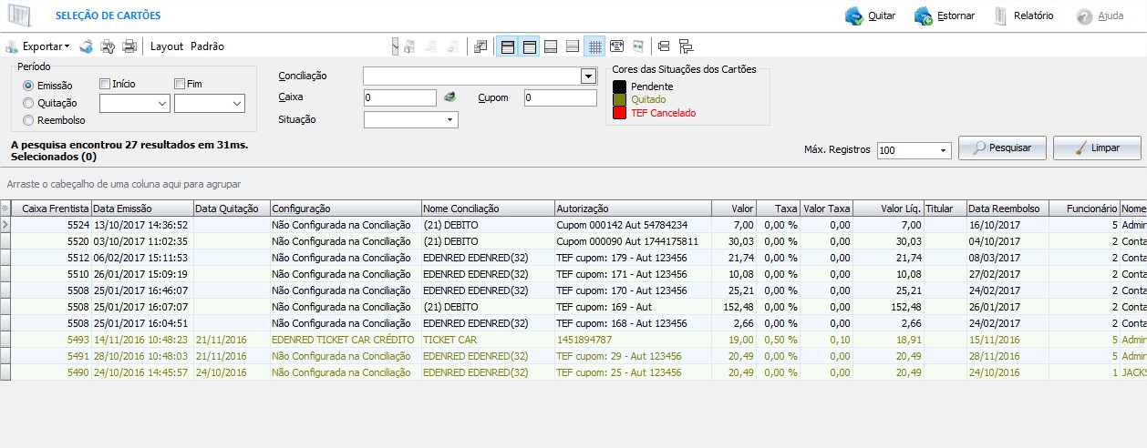Click the row selector for row 5512

(x=5, y=257)
